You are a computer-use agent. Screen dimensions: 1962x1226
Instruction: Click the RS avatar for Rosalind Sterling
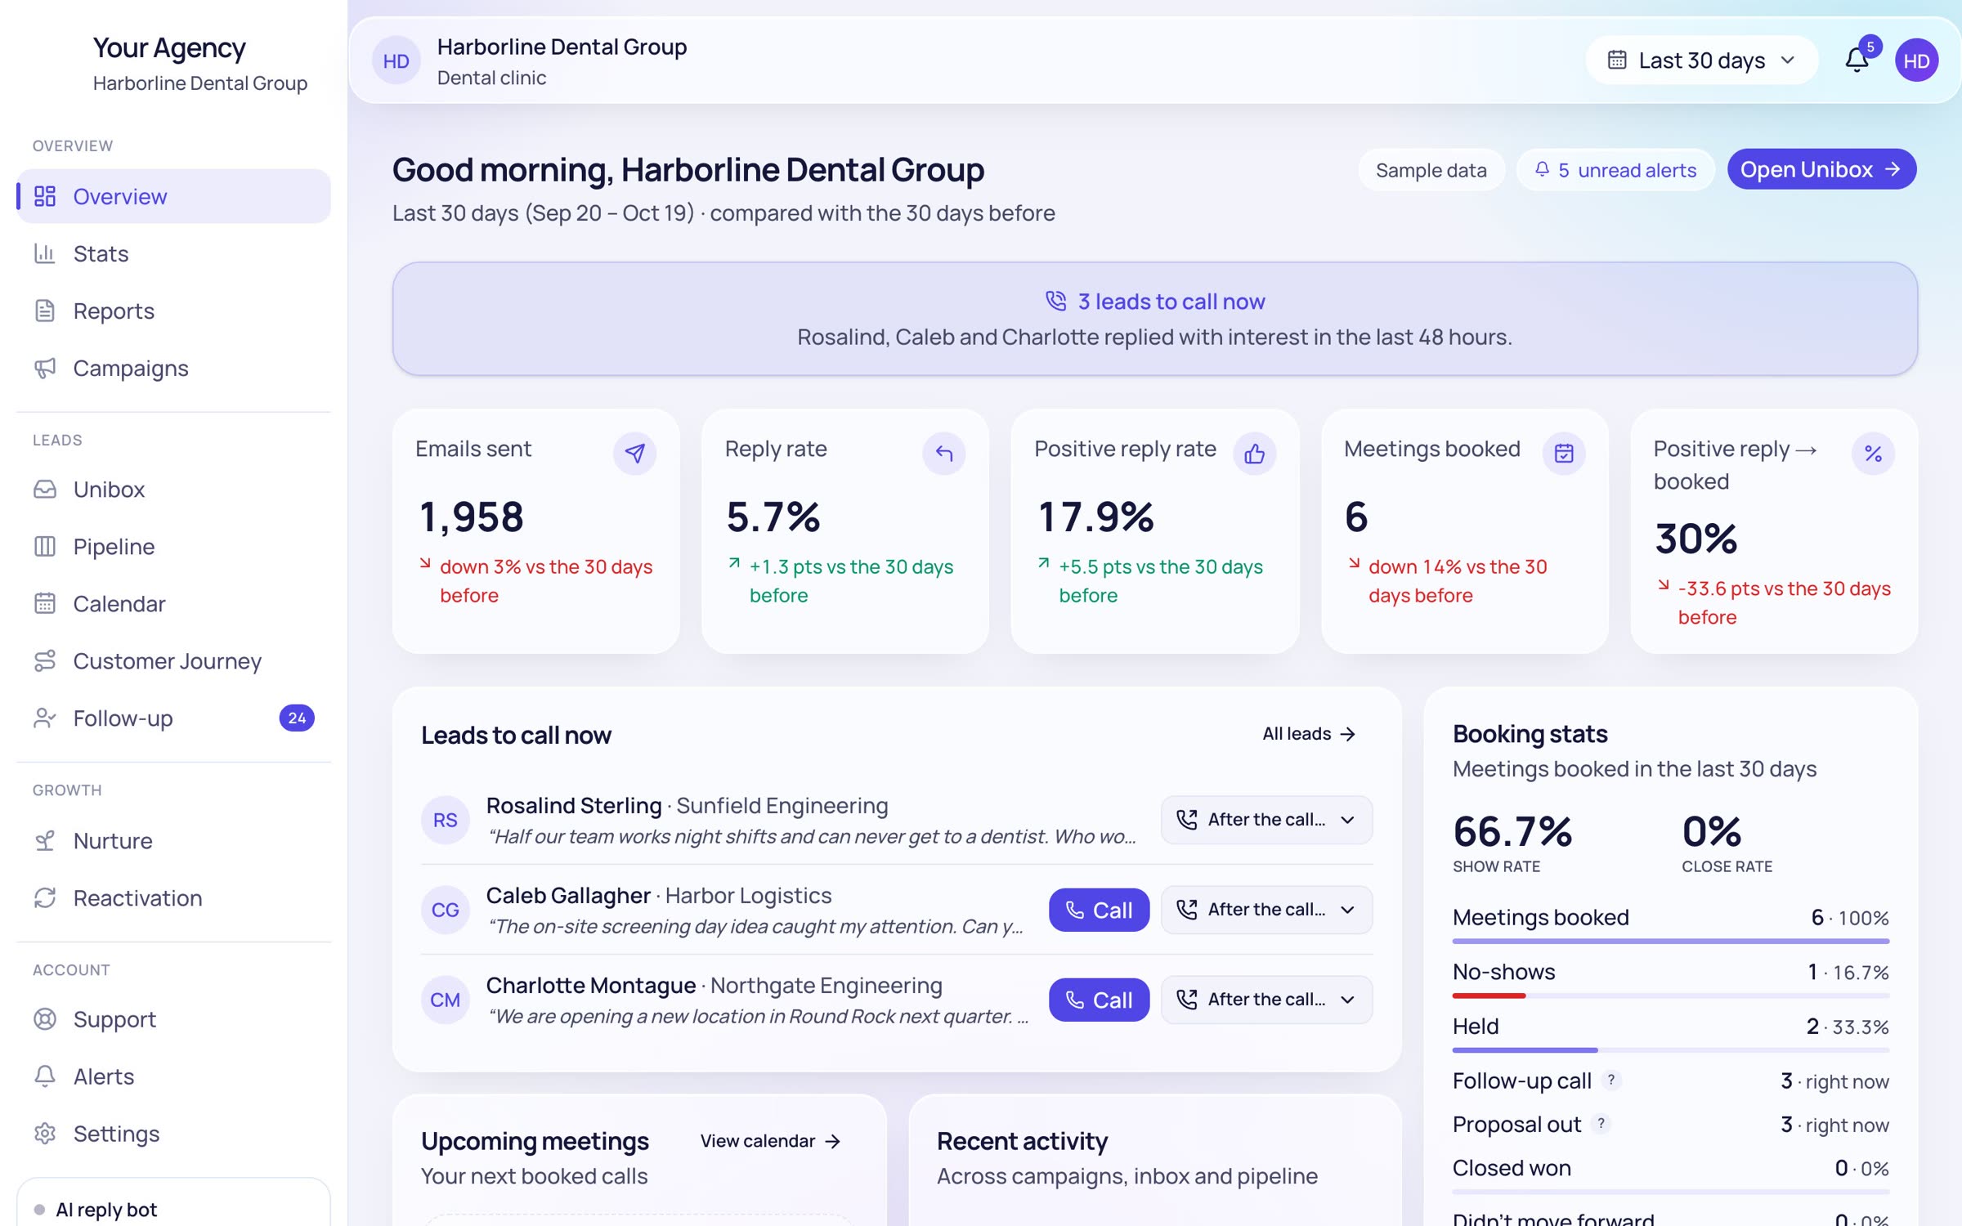click(x=445, y=820)
